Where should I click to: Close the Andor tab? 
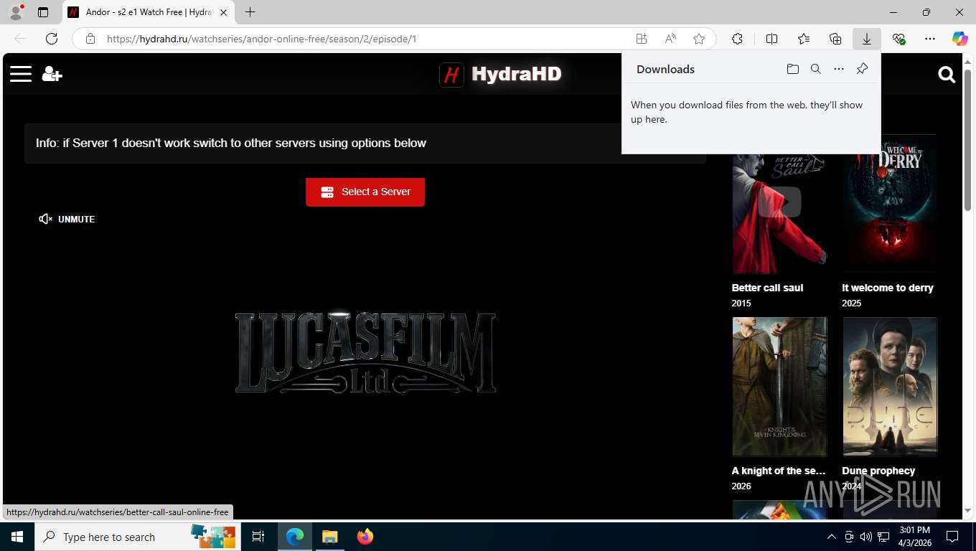tap(223, 12)
